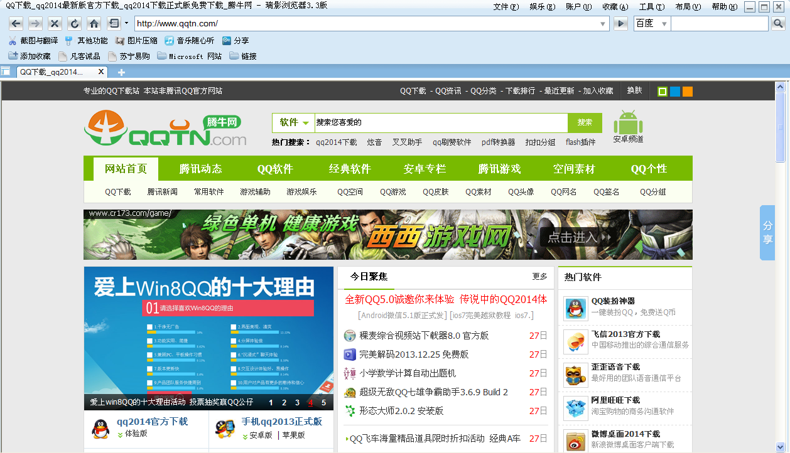Viewport: 790px width, 453px height.
Task: Expand the address bar URL history dropdown
Action: [x=603, y=24]
